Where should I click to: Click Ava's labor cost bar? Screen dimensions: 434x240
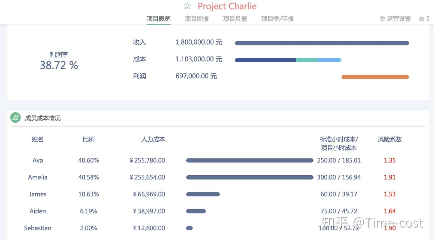[x=250, y=161]
